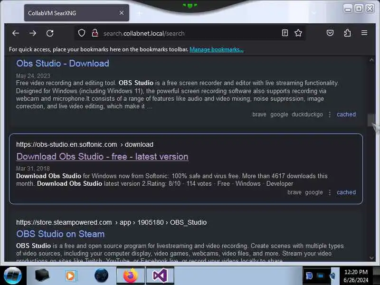Switch to Firefox in the taskbar
Screen dimensions: 380x285
[x=131, y=275]
